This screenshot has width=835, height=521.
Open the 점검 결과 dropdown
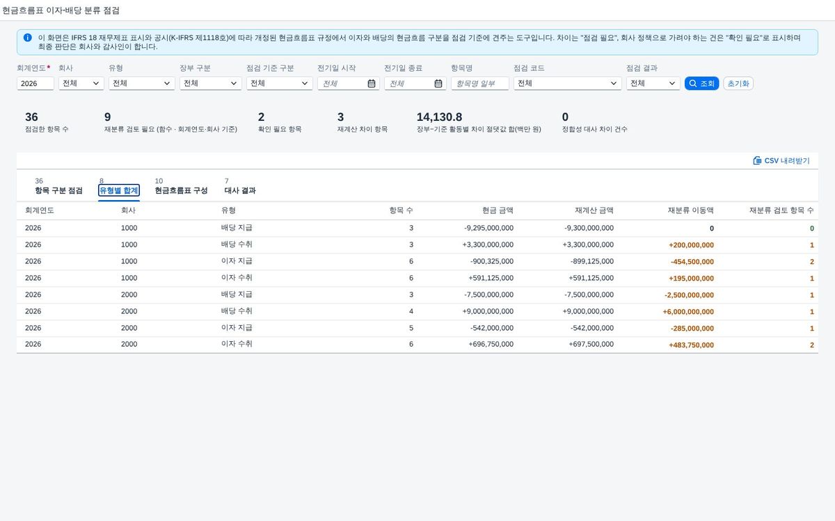coord(653,83)
